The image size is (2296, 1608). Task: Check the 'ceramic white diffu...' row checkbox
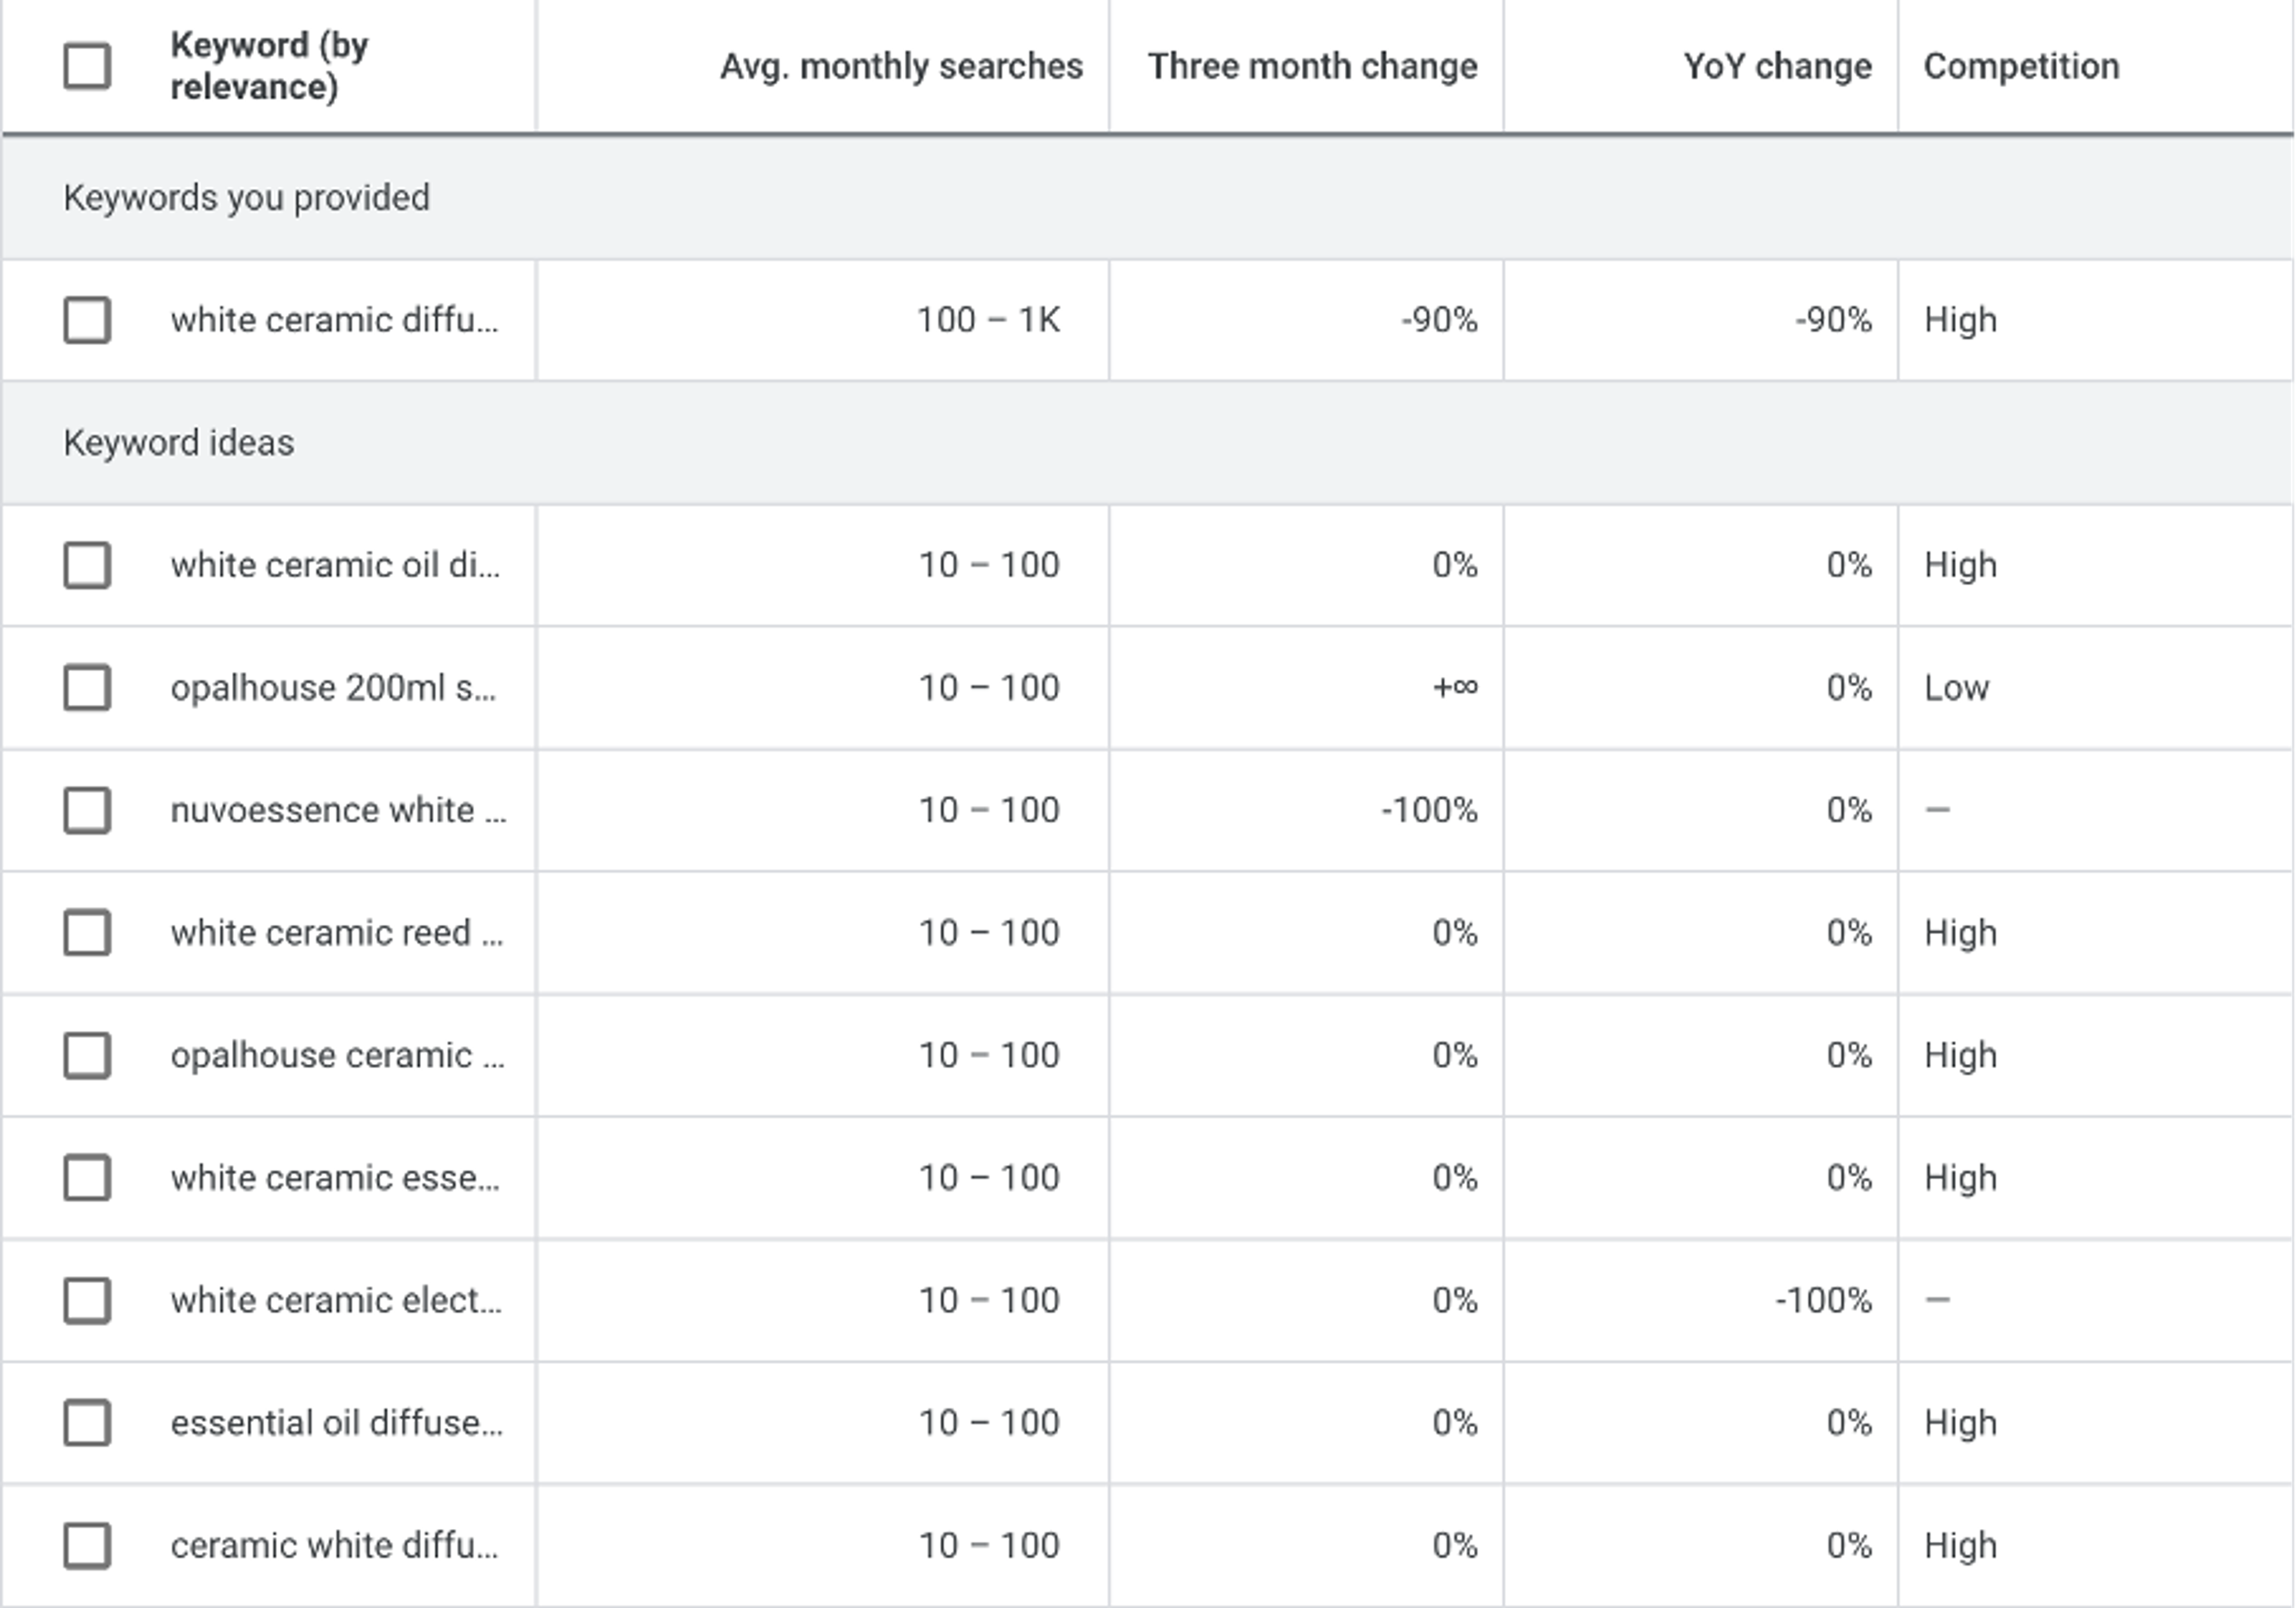coord(87,1545)
